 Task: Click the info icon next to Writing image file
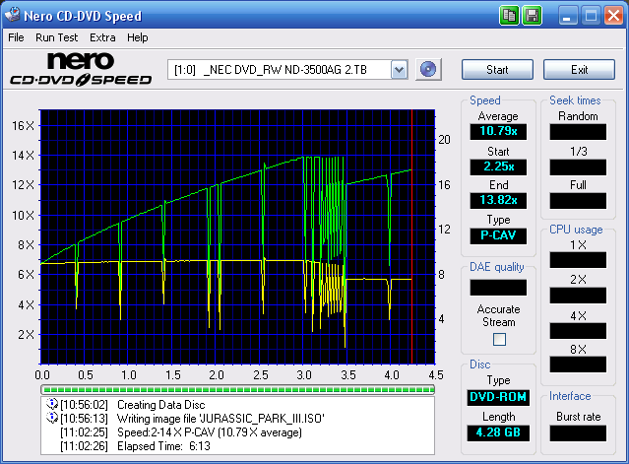[x=52, y=418]
